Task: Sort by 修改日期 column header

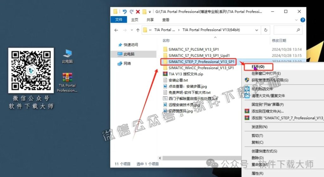Action: 279,41
